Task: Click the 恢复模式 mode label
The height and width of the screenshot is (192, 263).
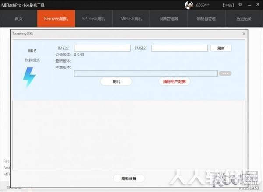Action: (x=32, y=60)
